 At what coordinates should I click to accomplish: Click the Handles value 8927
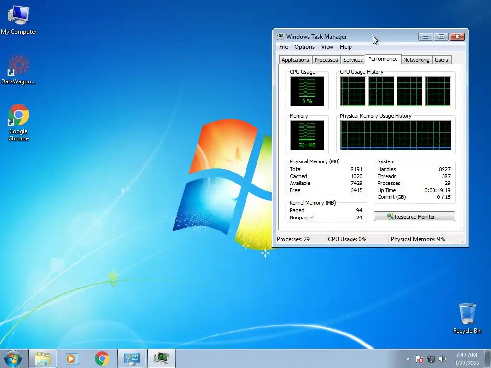tap(444, 169)
